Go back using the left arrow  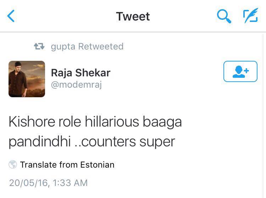(x=11, y=16)
